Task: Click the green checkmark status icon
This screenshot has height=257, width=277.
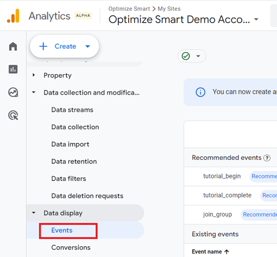Action: click(x=186, y=56)
